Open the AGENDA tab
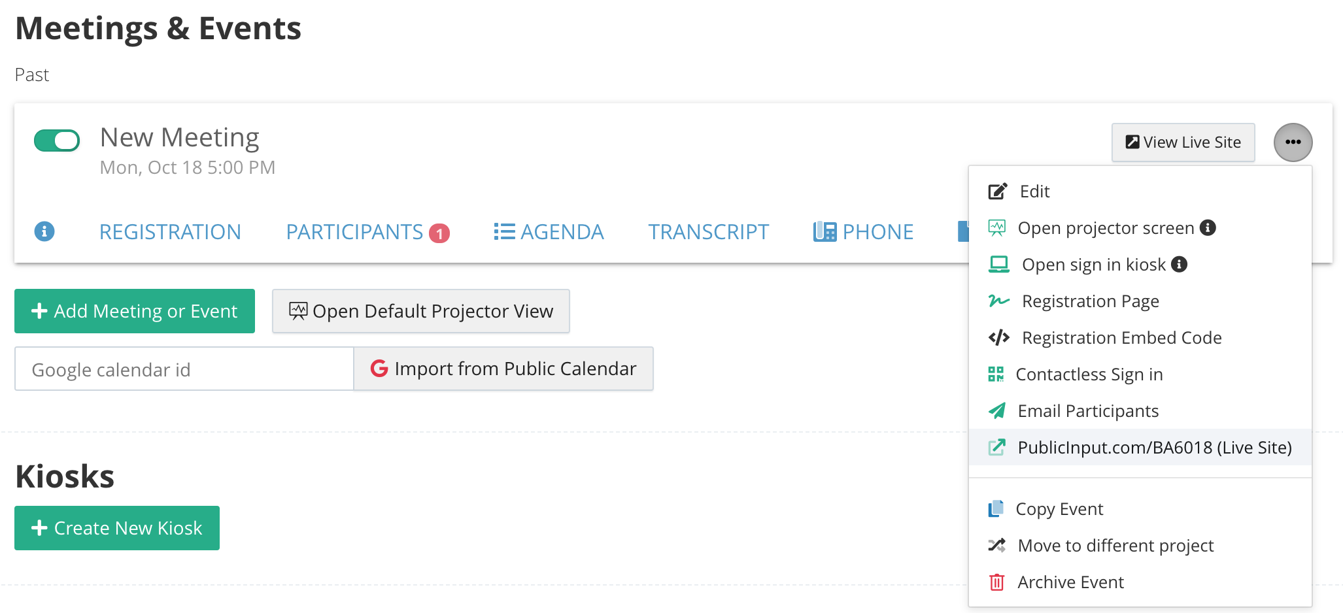Viewport: 1343px width, 613px height. pos(549,232)
